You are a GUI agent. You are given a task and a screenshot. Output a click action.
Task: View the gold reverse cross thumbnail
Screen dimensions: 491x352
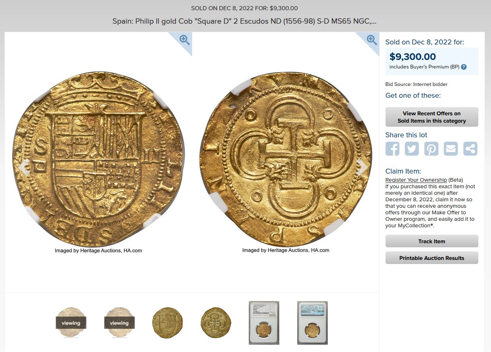tap(216, 323)
